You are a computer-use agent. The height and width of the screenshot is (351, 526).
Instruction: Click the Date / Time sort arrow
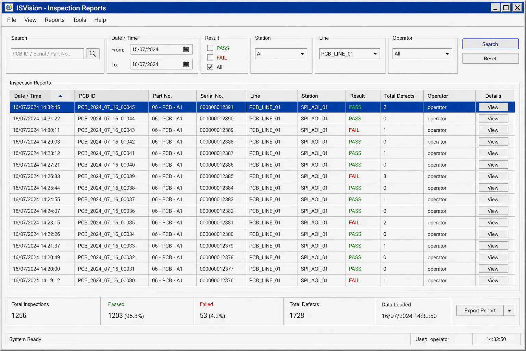click(60, 96)
